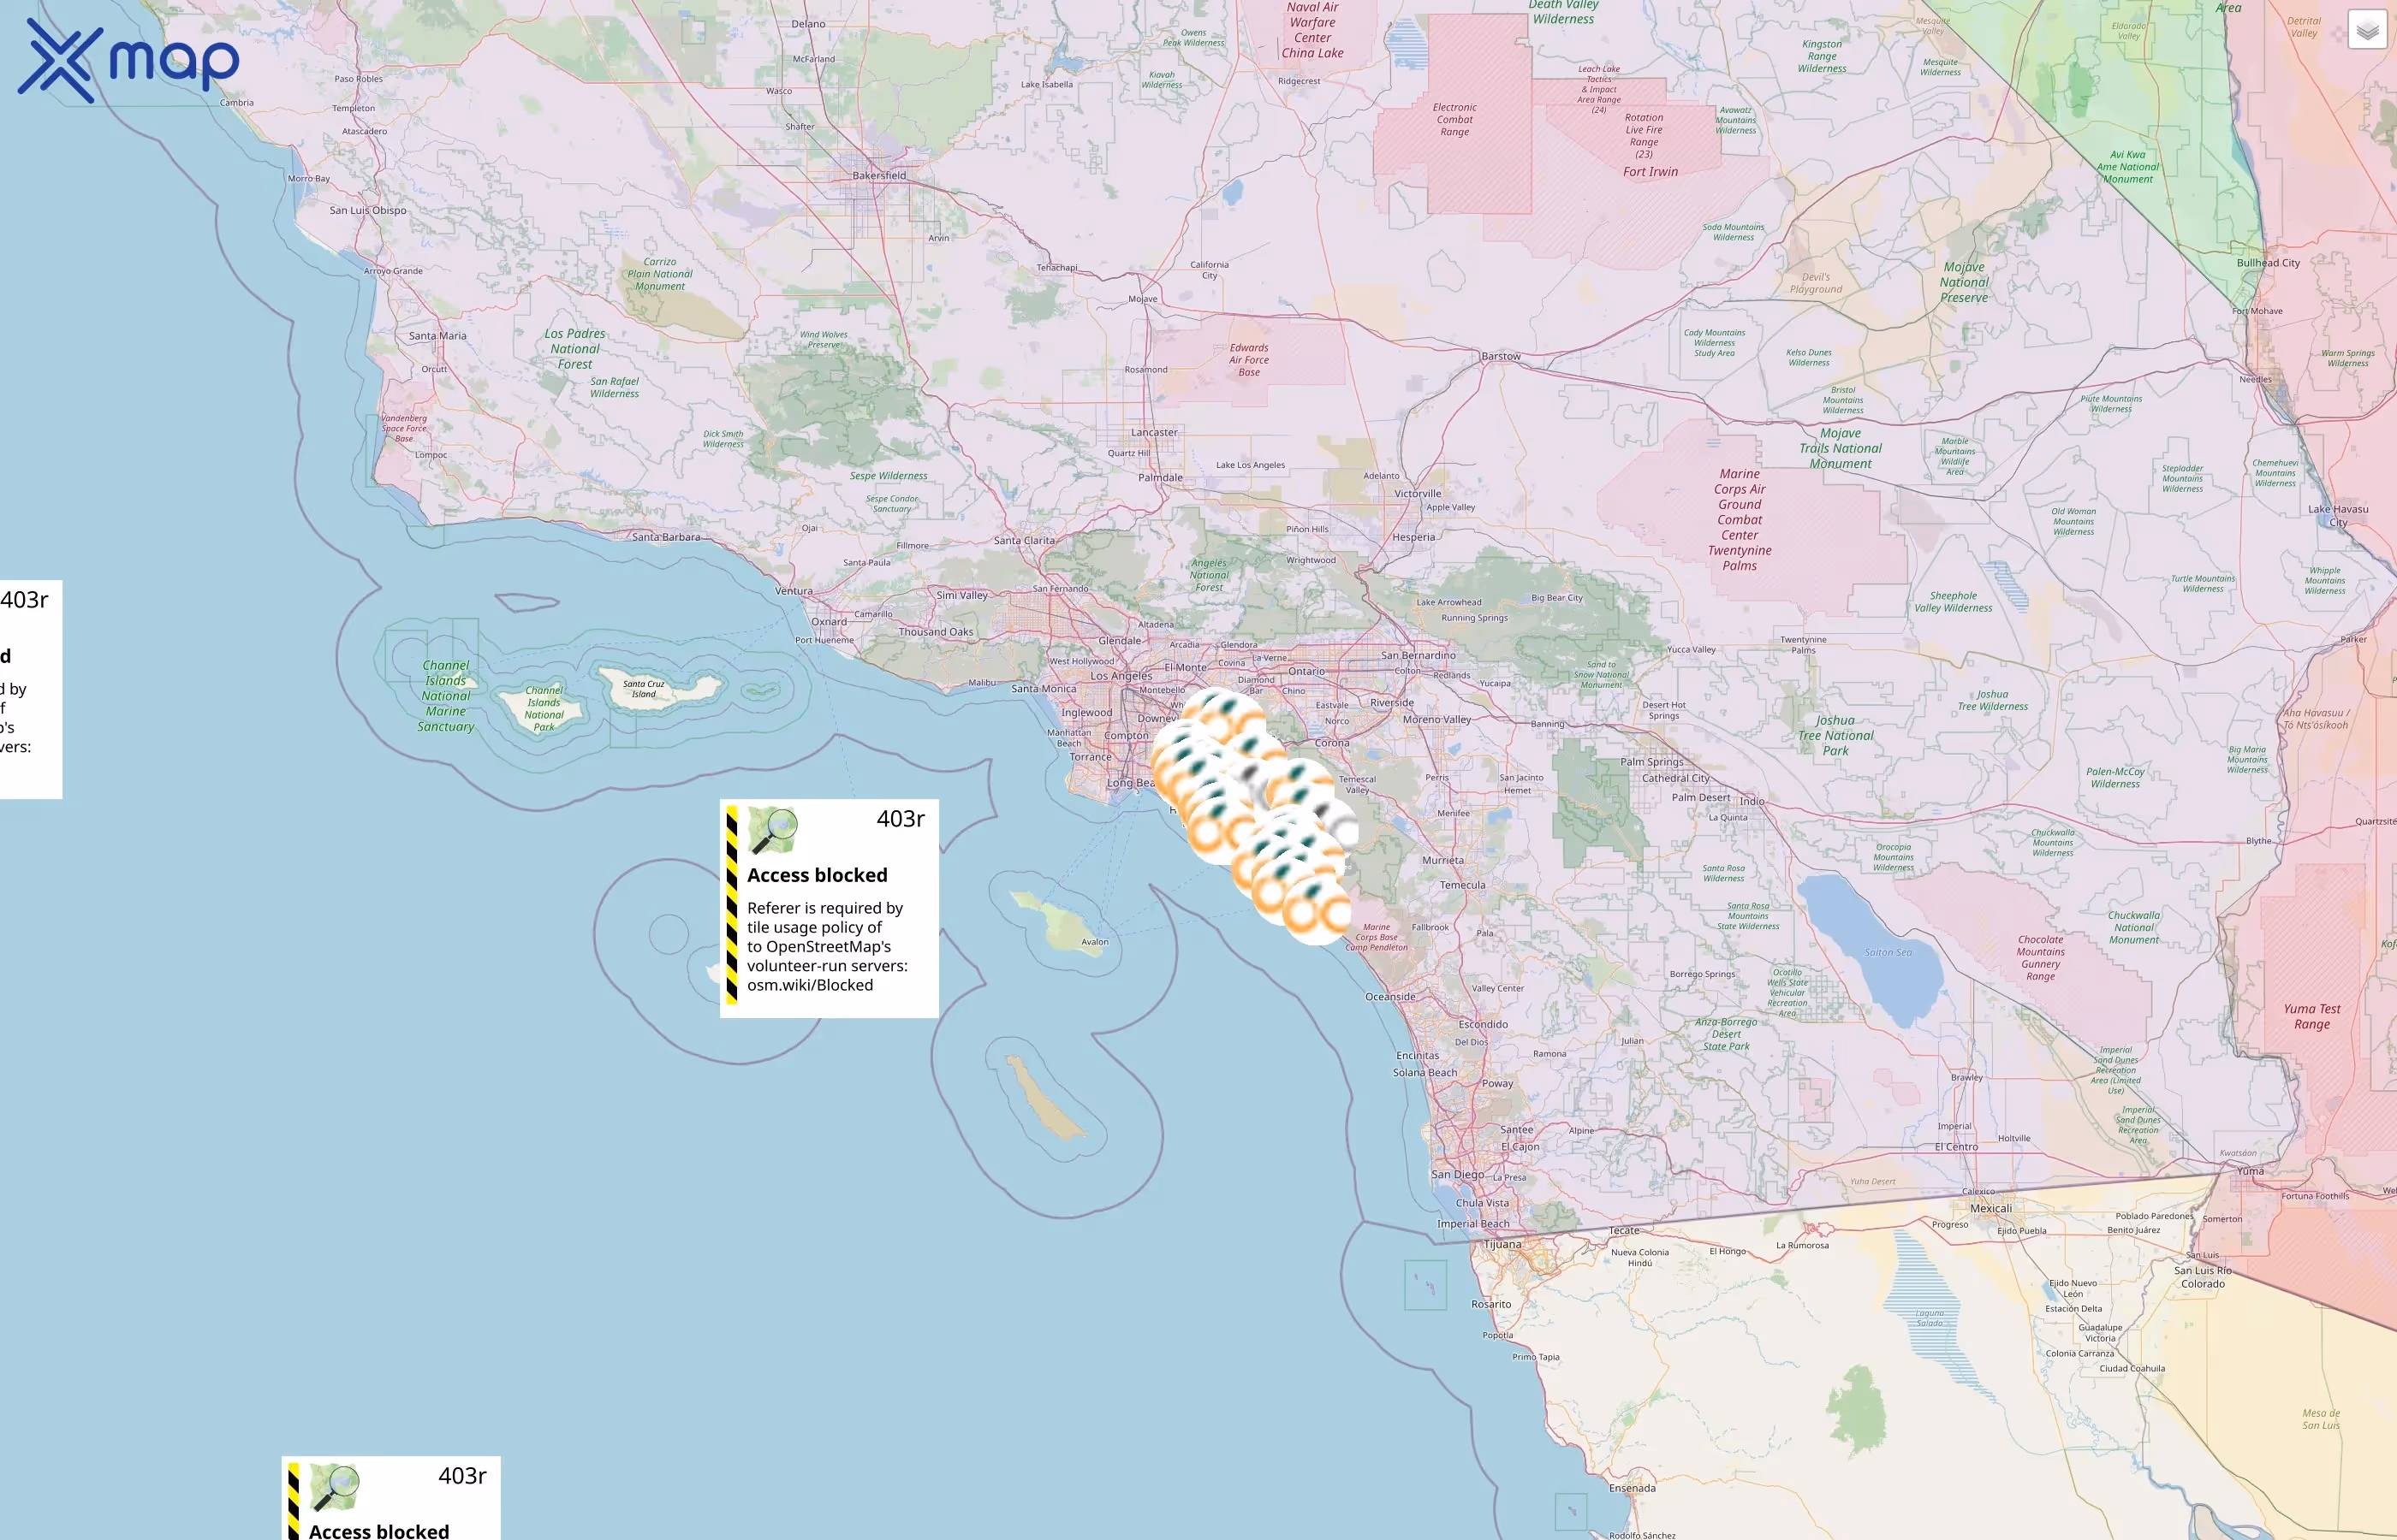2397x1540 pixels.
Task: Click the 'Salton Sea' lake label
Action: [1888, 952]
